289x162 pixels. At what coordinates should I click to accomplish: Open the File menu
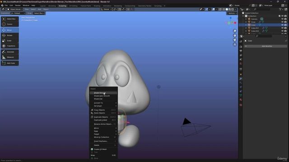pos(6,5)
